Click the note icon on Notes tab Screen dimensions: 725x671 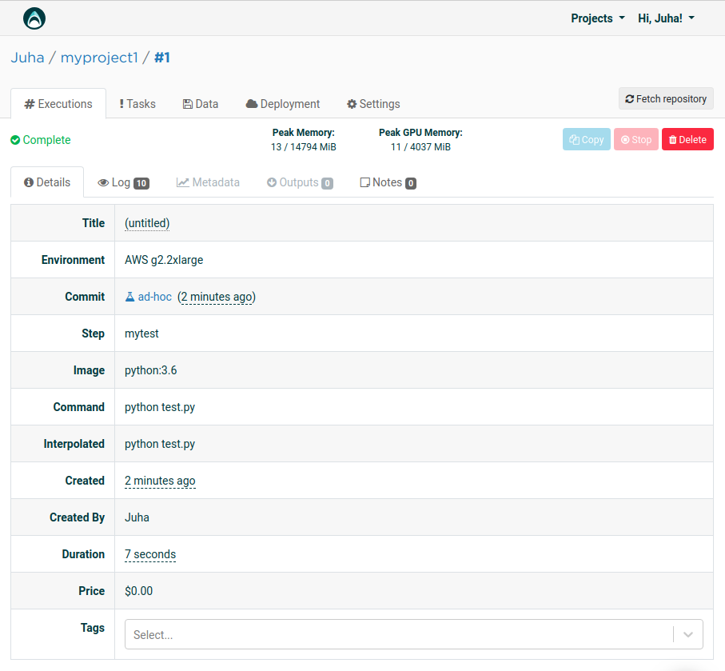click(364, 182)
